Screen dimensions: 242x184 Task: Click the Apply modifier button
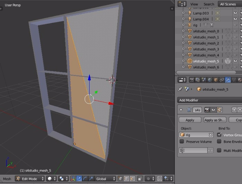pos(190,120)
